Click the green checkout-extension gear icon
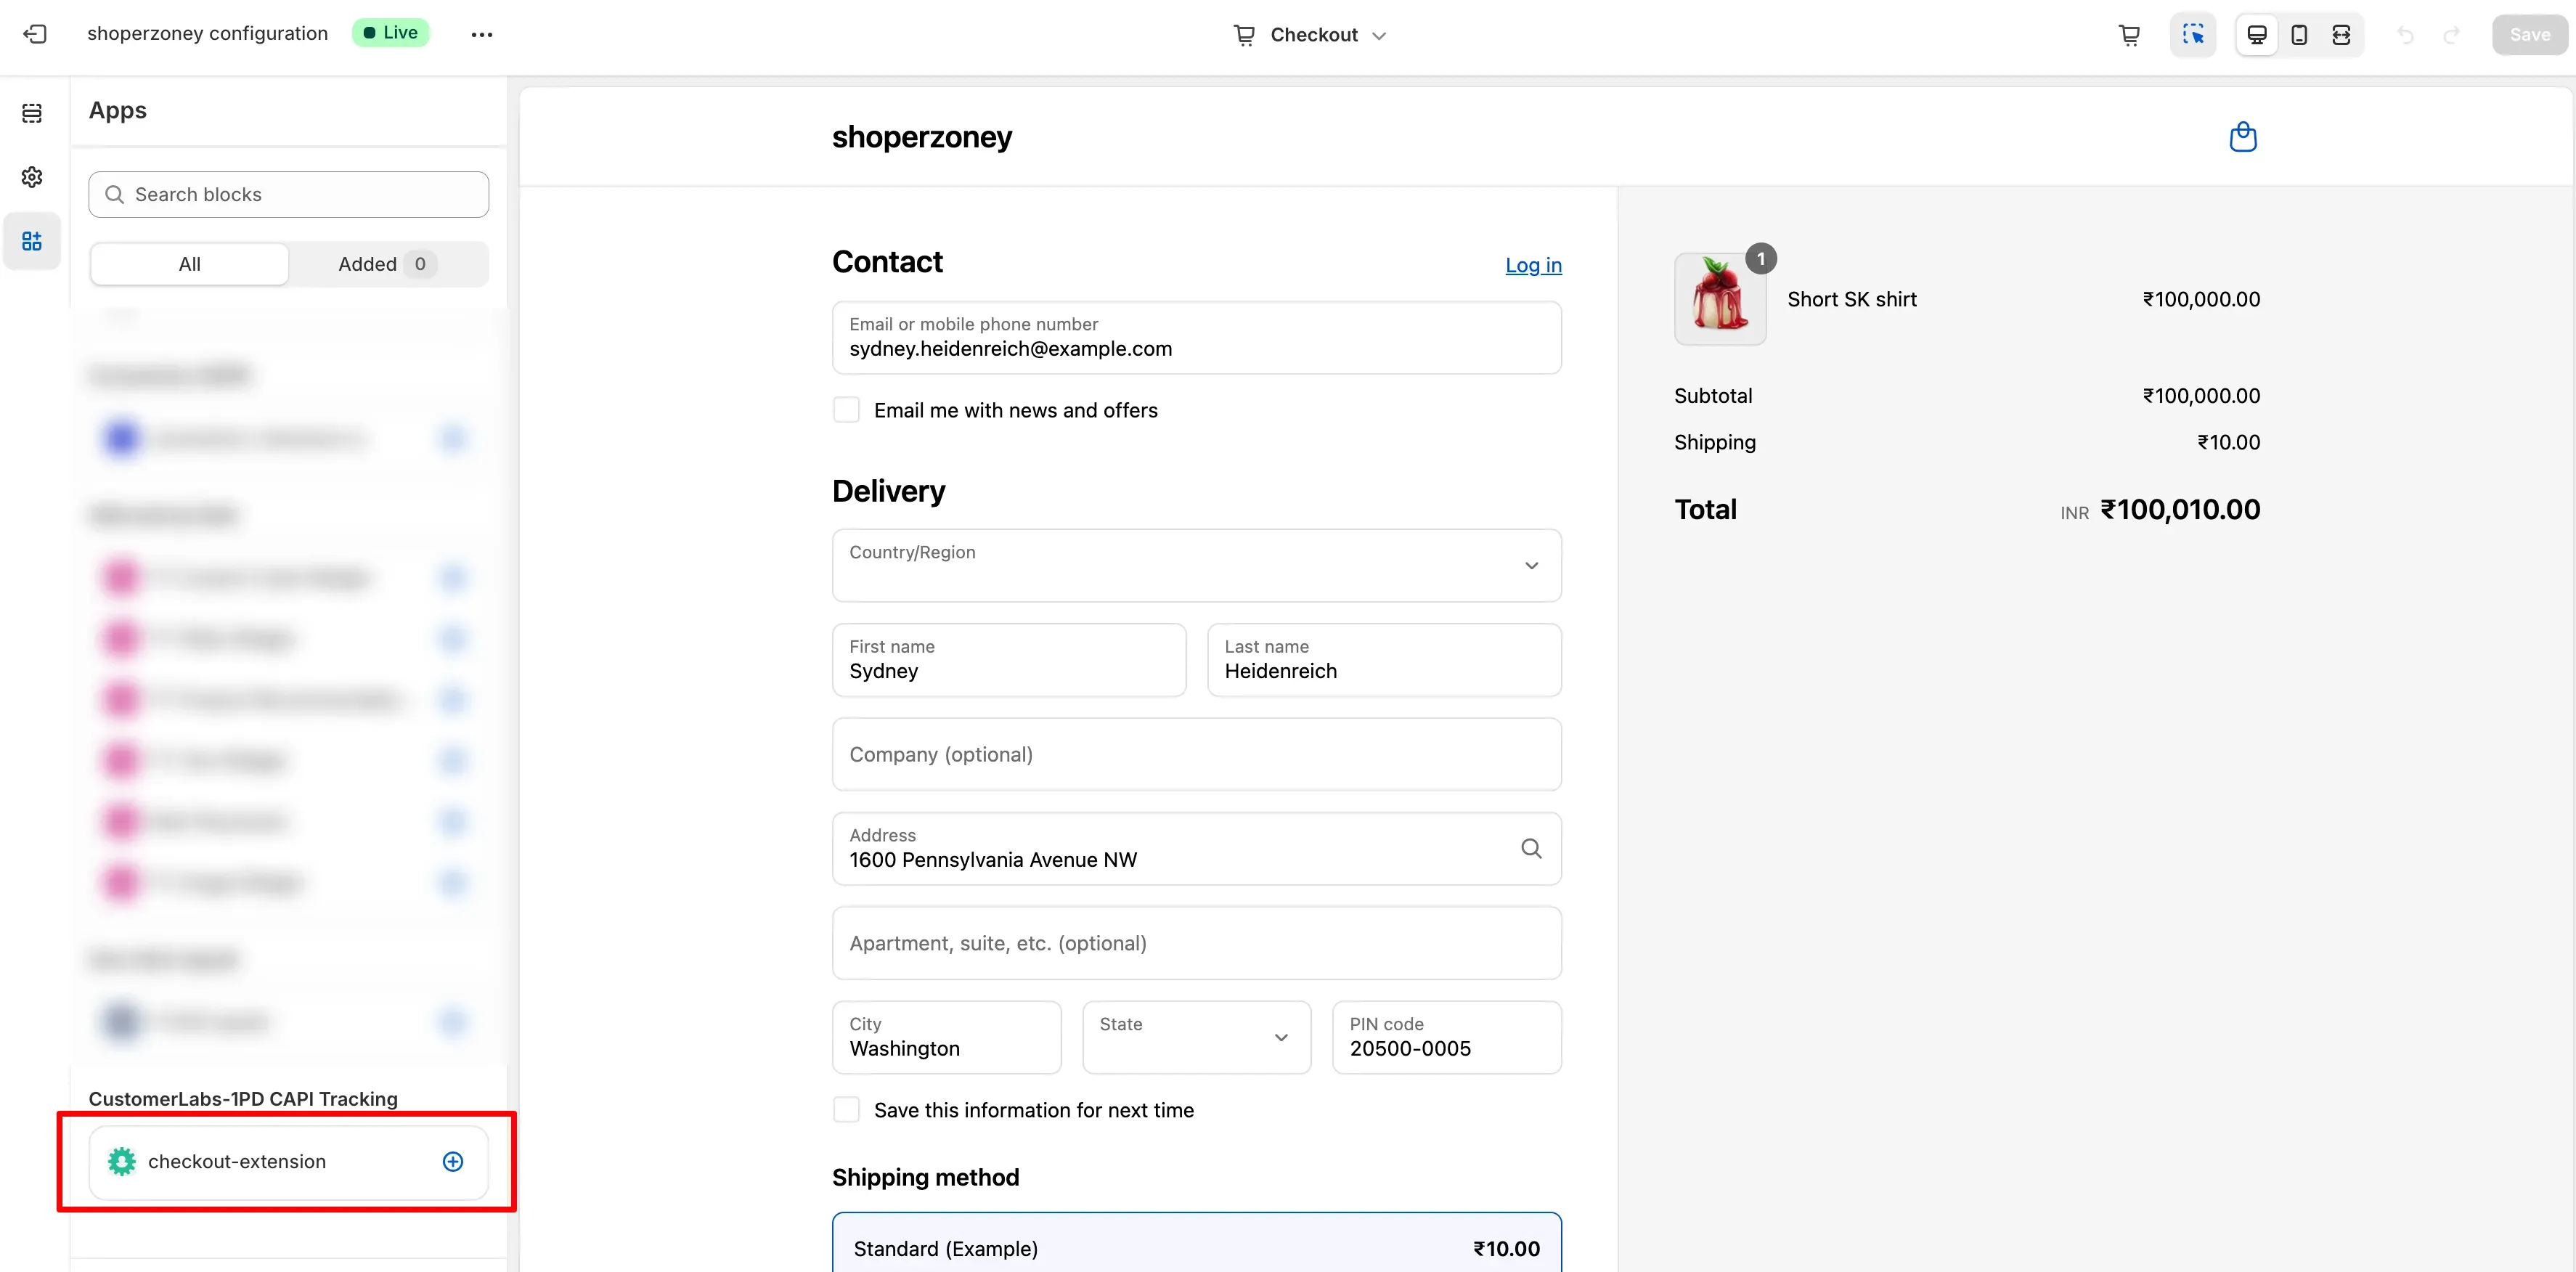 [x=122, y=1161]
